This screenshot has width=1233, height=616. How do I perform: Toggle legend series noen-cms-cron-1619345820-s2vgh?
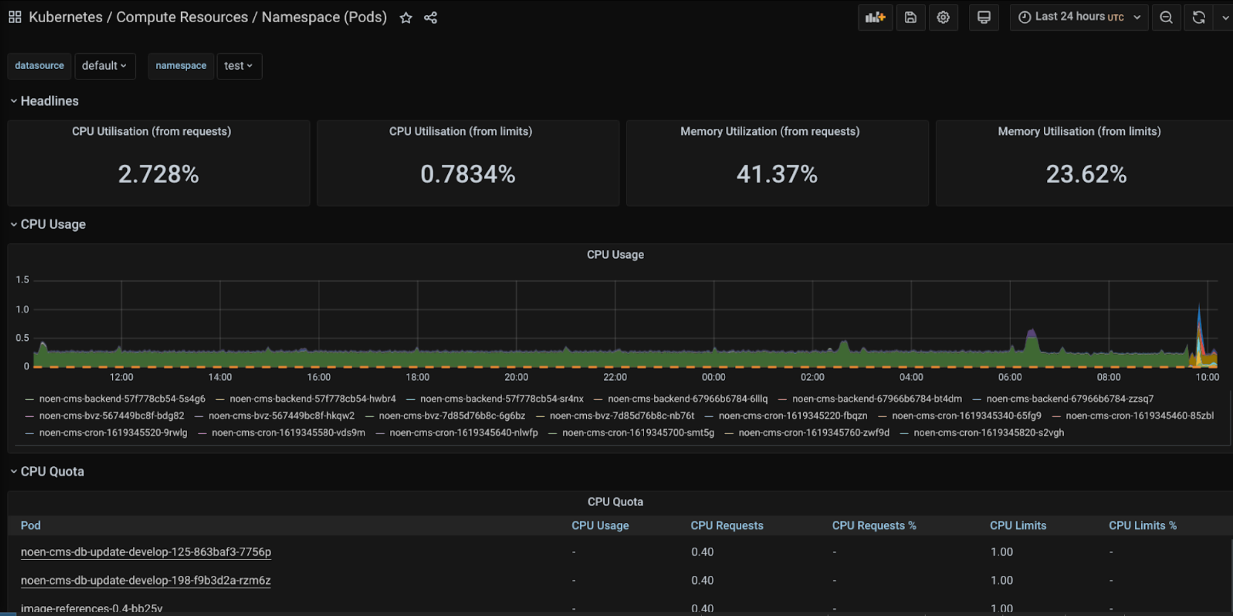(x=988, y=433)
